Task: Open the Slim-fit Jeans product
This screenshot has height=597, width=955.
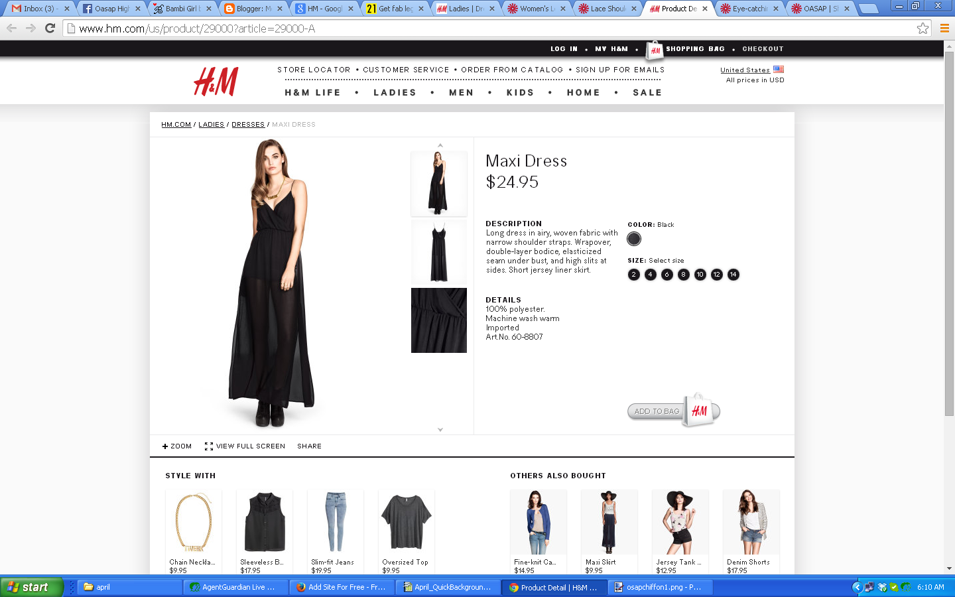Action: (x=336, y=532)
